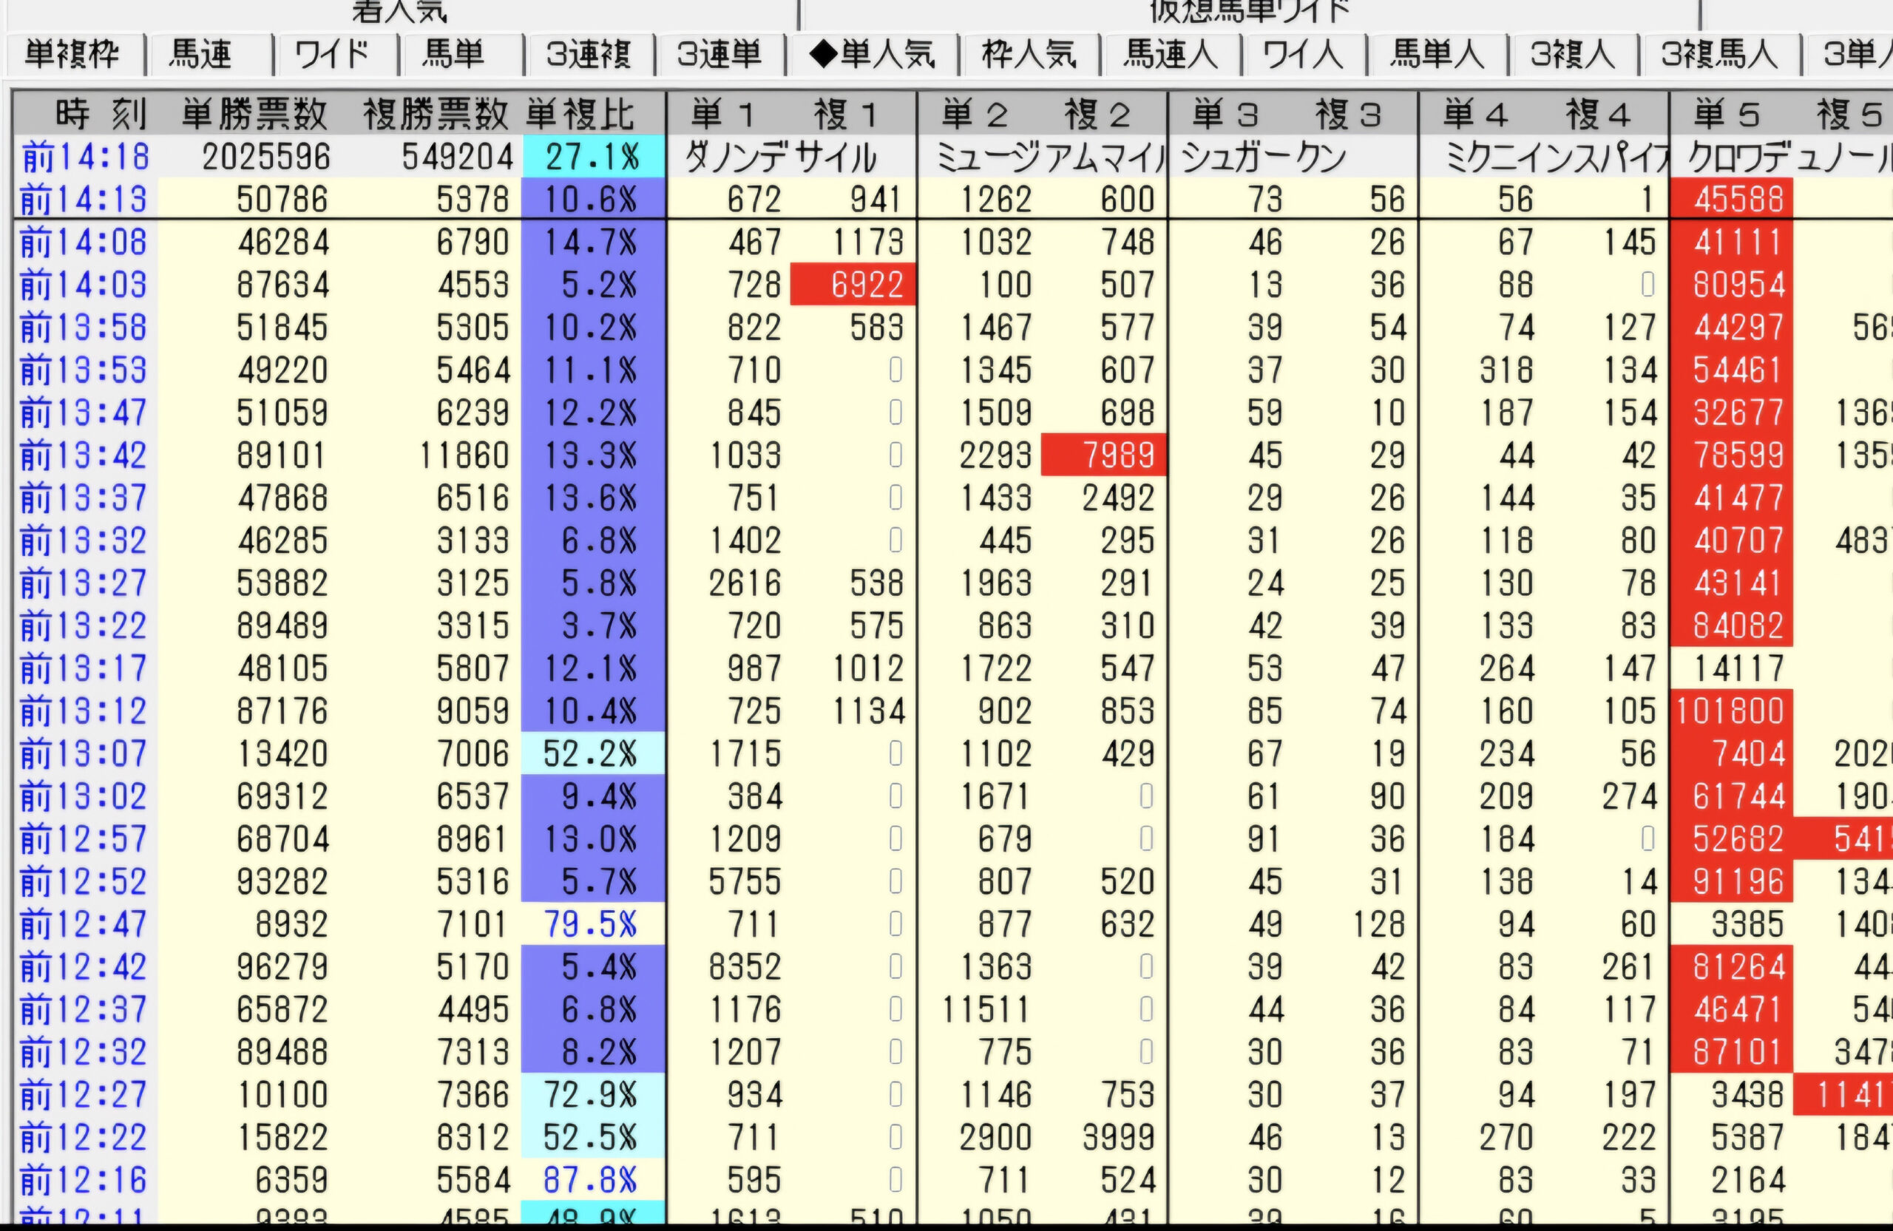1893x1231 pixels.
Task: Click the 87.8% ratio cell
Action: click(593, 1180)
